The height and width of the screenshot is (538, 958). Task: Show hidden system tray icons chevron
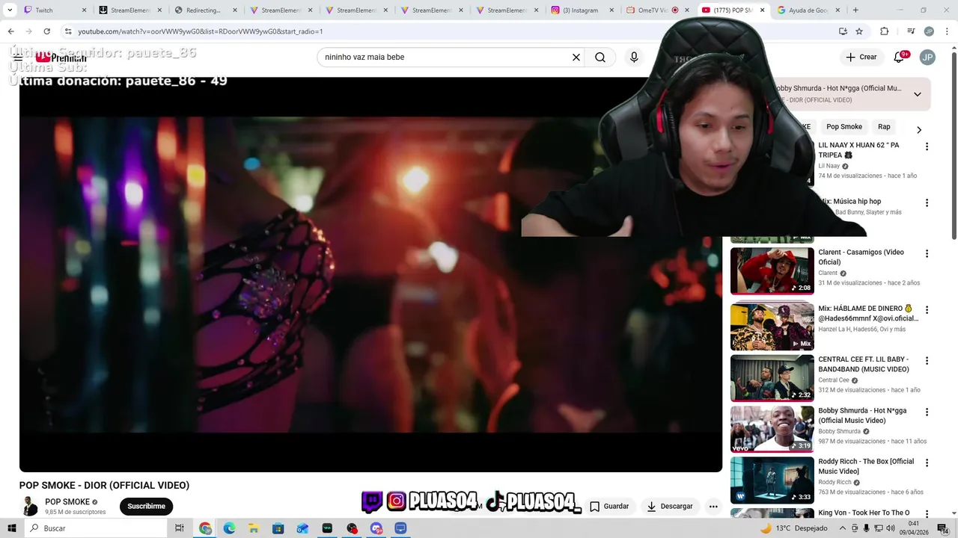tap(843, 528)
